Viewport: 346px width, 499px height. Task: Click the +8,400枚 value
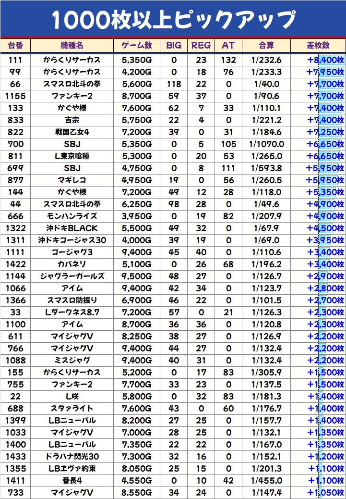326,60
